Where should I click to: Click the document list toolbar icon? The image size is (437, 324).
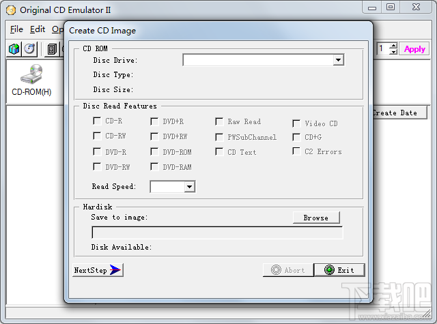coord(52,49)
